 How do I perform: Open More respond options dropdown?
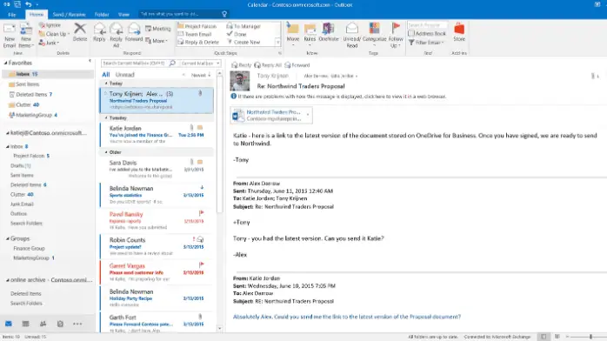(x=157, y=41)
